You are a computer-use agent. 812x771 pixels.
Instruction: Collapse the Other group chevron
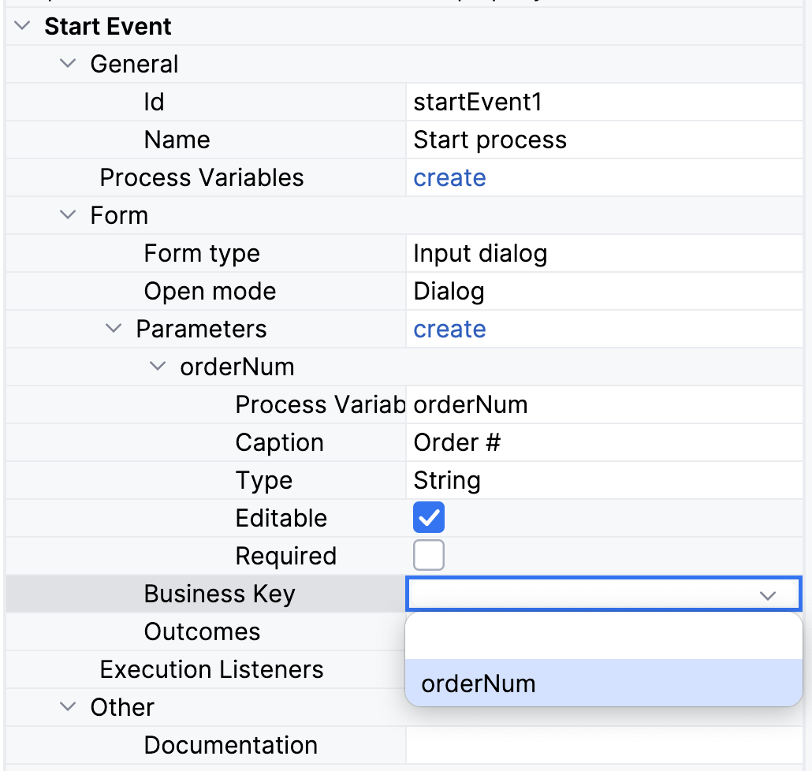click(69, 708)
